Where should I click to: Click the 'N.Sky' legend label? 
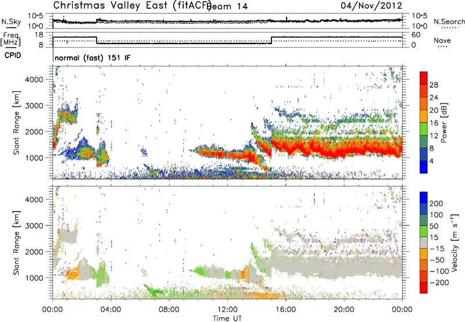[11, 22]
